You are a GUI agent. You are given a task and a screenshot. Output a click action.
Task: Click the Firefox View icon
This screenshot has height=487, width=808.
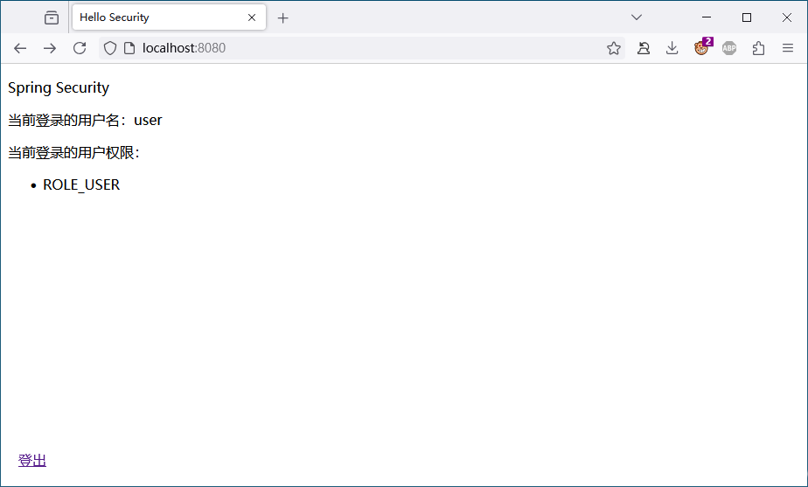(x=52, y=18)
